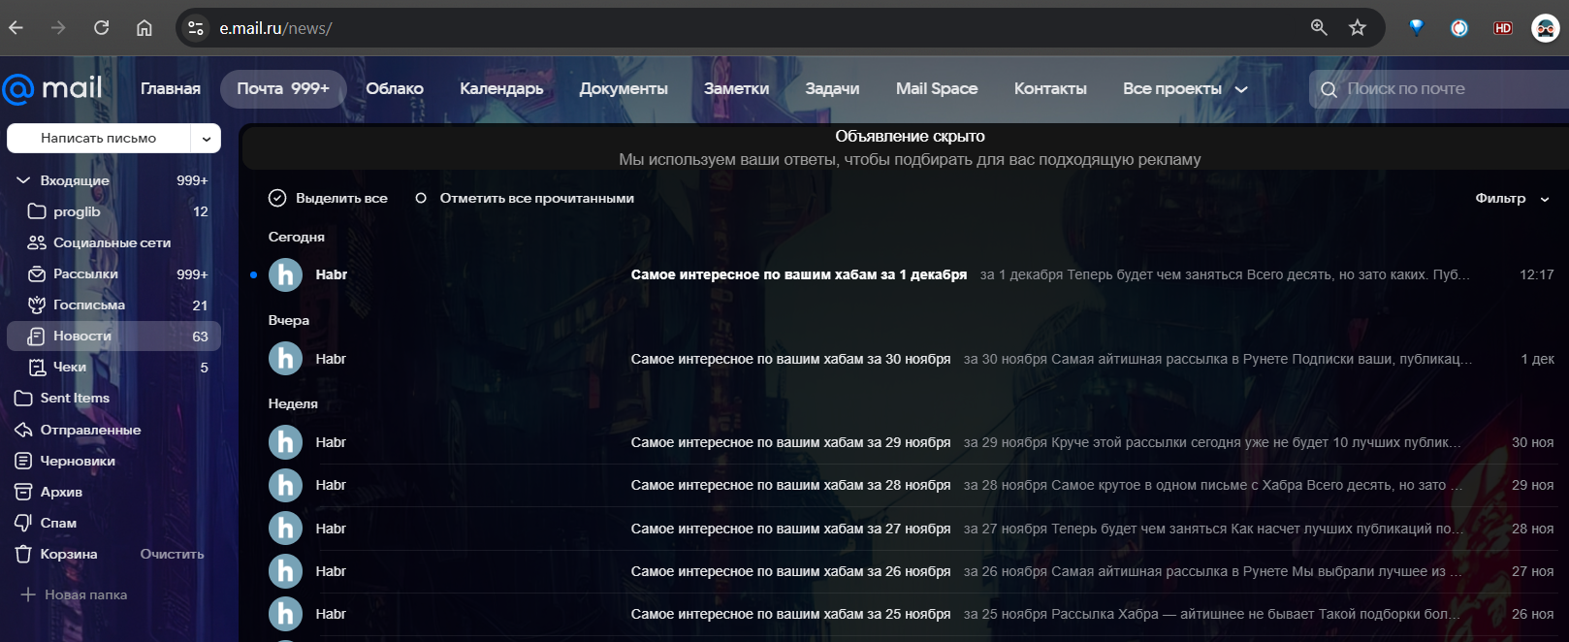Select the Новости folder

[113, 336]
